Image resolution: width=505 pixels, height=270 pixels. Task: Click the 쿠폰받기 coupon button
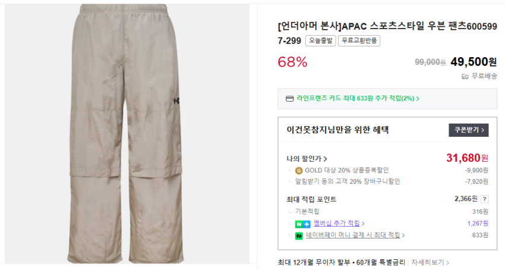click(x=468, y=130)
